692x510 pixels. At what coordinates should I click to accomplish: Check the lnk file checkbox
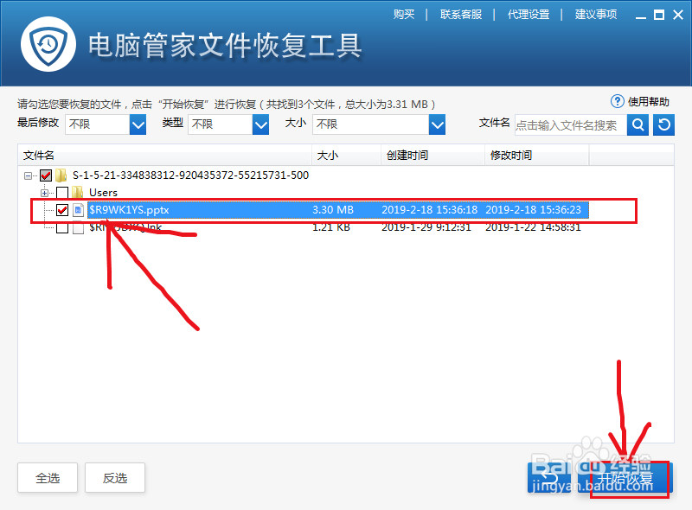(61, 226)
